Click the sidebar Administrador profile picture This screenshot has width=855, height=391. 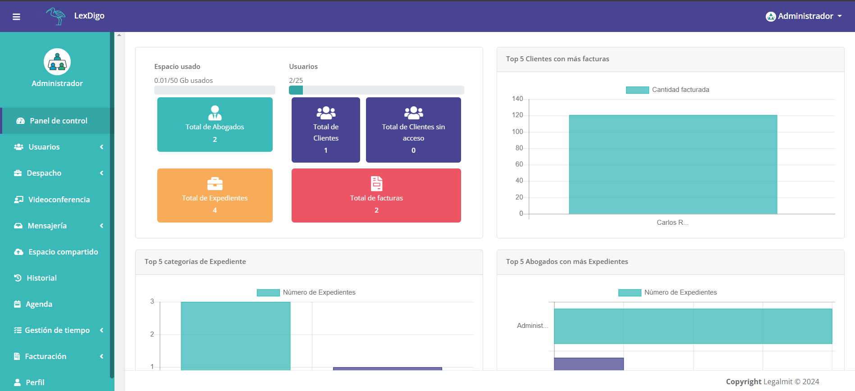pyautogui.click(x=57, y=62)
